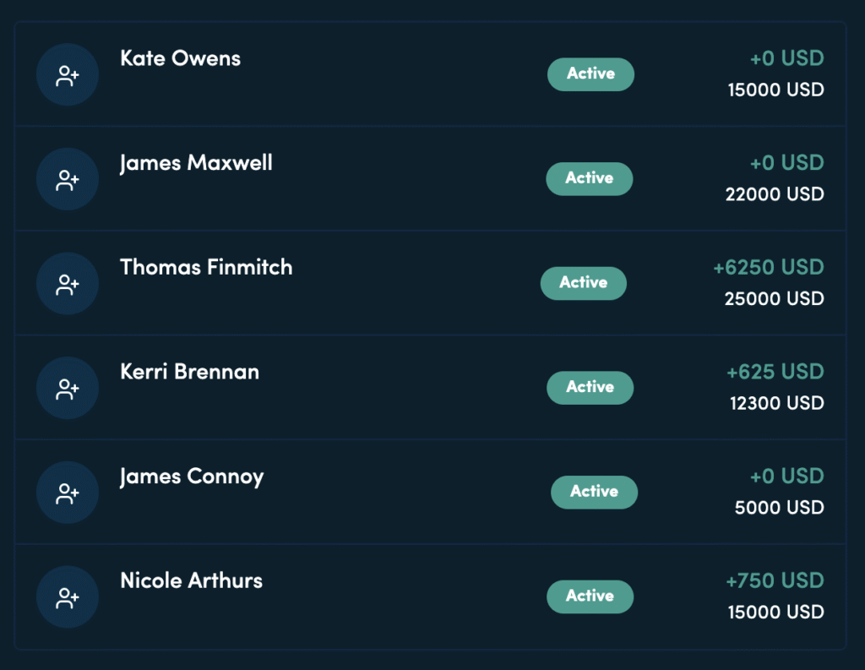The image size is (865, 670).
Task: Select Thomas Finmitch's Active status badge
Action: 584,283
